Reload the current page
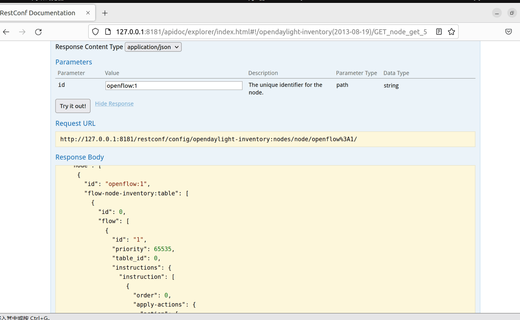The height and width of the screenshot is (320, 520). point(38,32)
